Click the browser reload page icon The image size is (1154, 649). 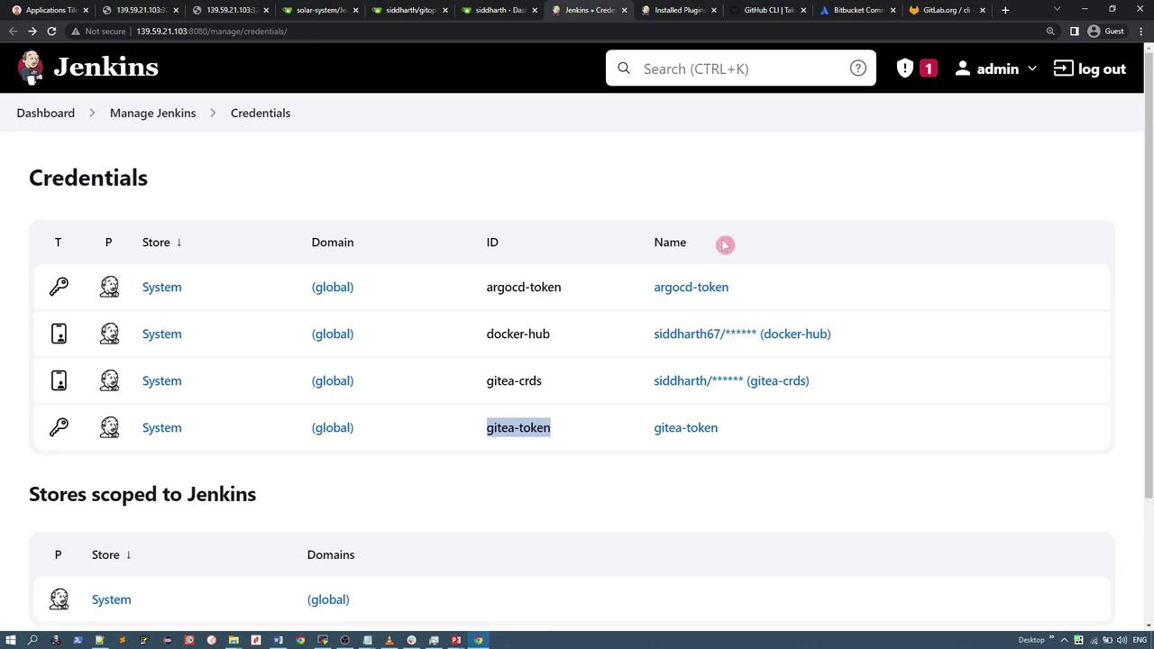51,31
